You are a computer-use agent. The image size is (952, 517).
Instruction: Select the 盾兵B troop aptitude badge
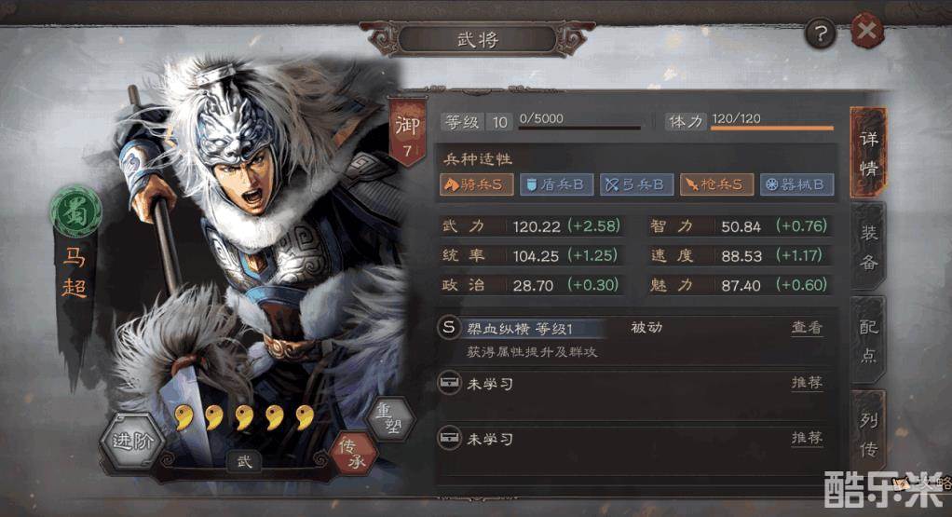(557, 184)
